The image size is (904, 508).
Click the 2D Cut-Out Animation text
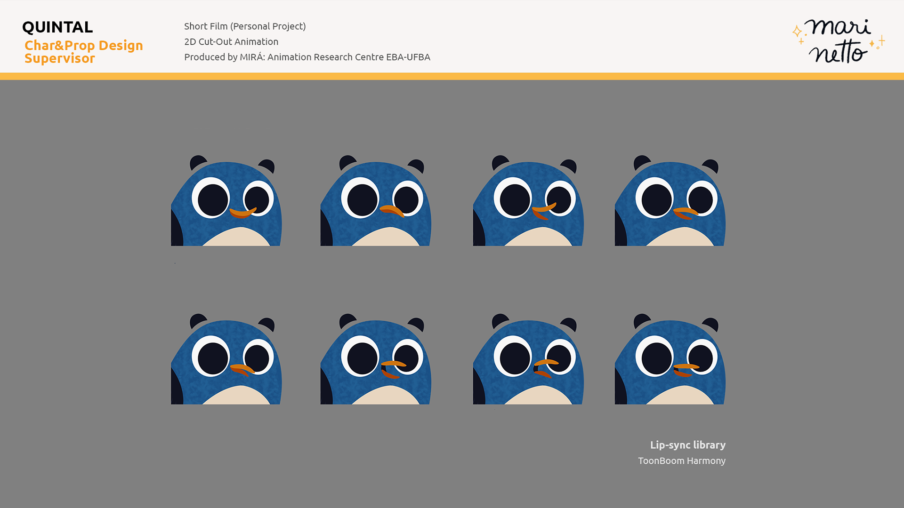(231, 42)
